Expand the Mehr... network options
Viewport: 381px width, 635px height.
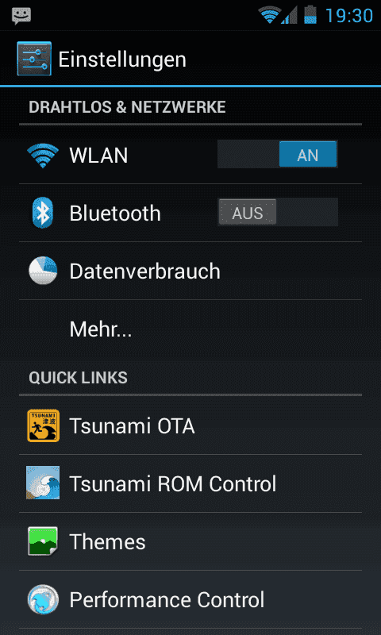[x=190, y=329]
